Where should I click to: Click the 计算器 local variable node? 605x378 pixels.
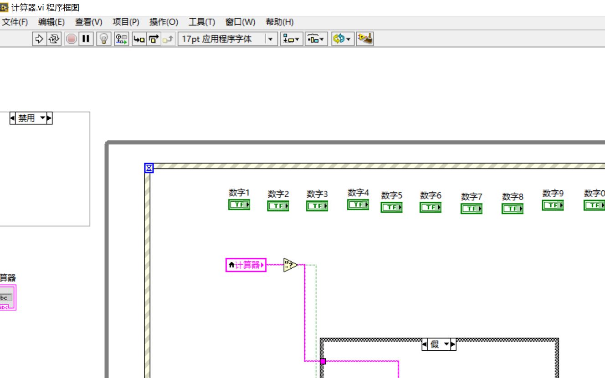[x=246, y=265]
